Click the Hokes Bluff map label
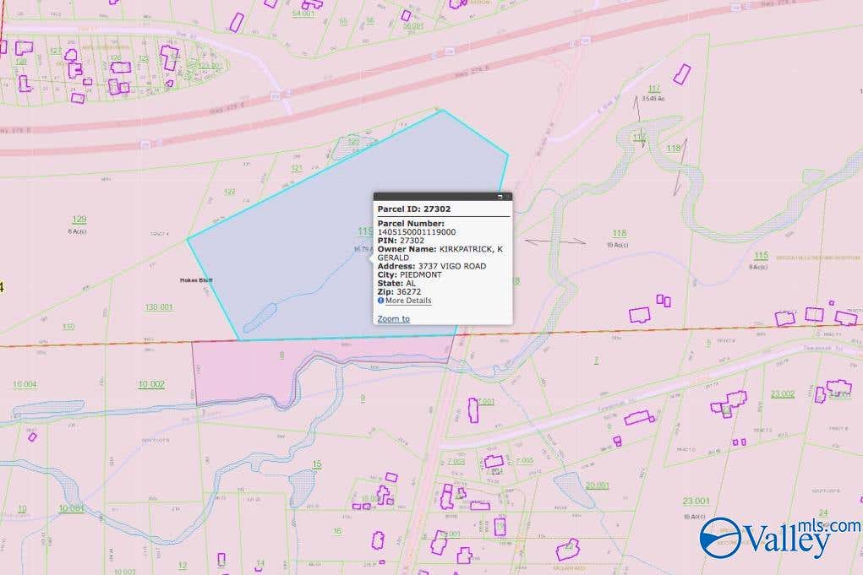The height and width of the screenshot is (575, 863). 196,280
